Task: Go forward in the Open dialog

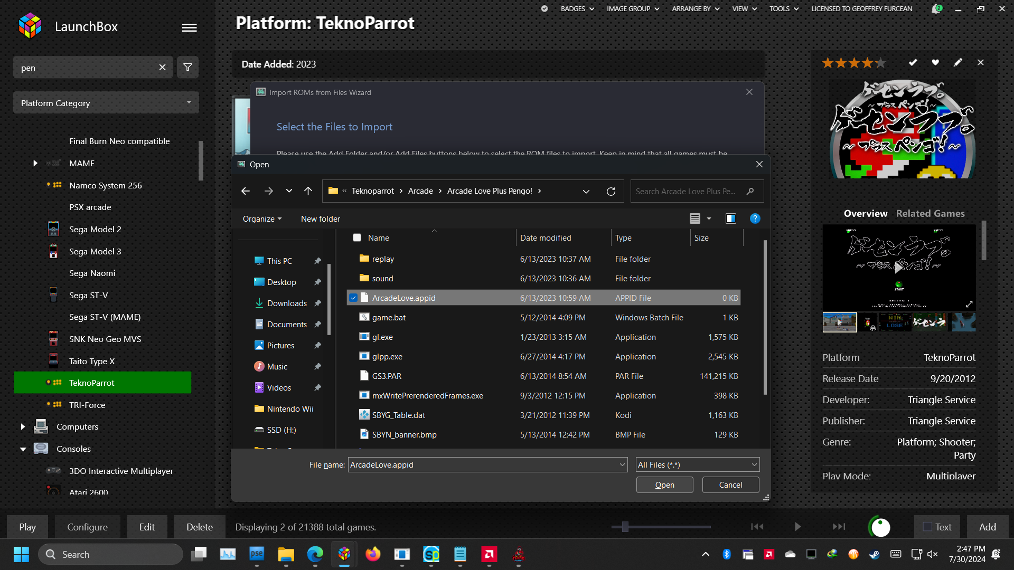Action: pyautogui.click(x=269, y=191)
